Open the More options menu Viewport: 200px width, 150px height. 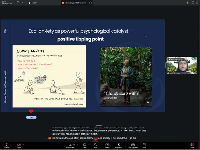pyautogui.click(x=144, y=145)
